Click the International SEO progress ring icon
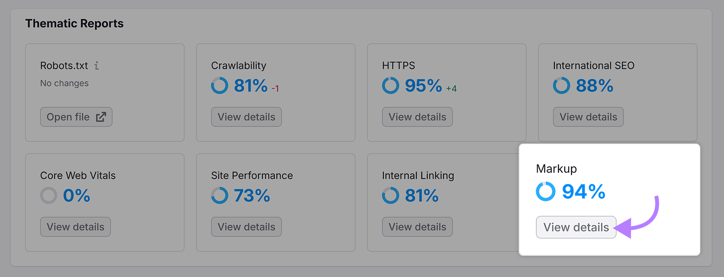This screenshot has height=277, width=724. pos(561,85)
